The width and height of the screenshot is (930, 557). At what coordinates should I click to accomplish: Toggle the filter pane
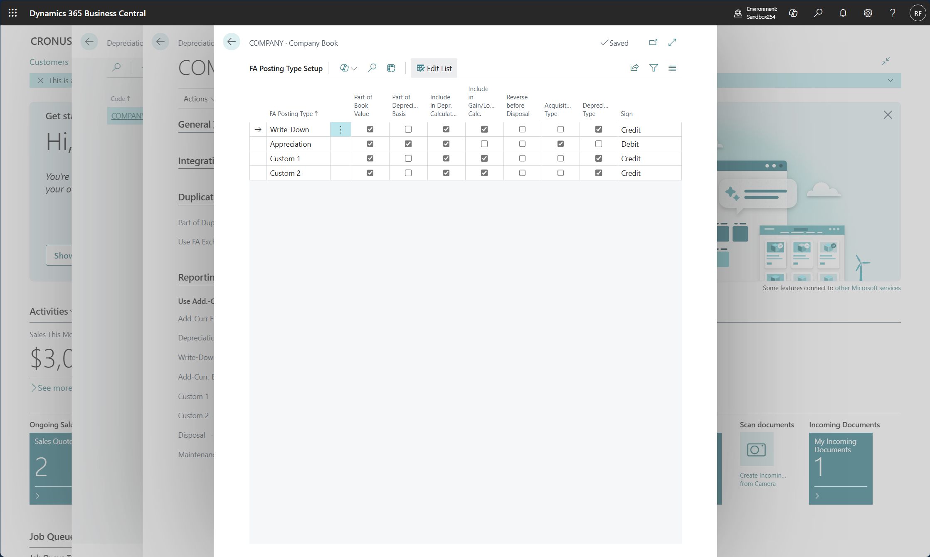click(x=654, y=68)
